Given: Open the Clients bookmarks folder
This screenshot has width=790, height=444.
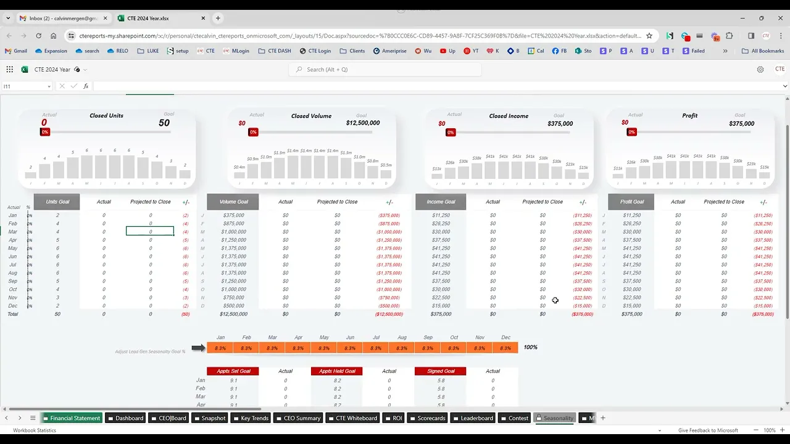Looking at the screenshot, I should click(352, 51).
